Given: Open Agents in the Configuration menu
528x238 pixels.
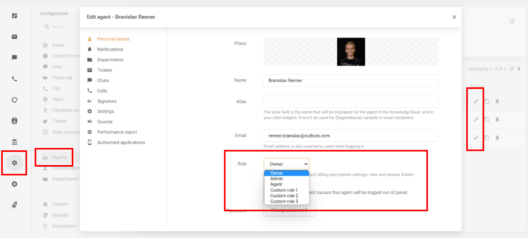Looking at the screenshot, I should click(59, 157).
